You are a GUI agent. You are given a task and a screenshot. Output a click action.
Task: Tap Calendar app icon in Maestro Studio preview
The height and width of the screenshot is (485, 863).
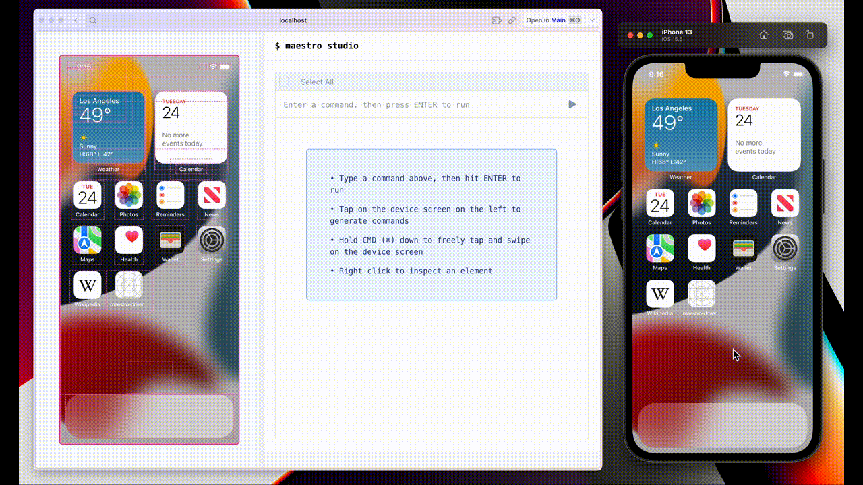tap(88, 195)
